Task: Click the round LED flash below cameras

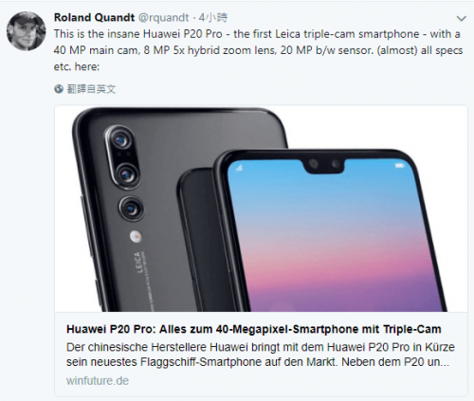Action: pyautogui.click(x=136, y=236)
